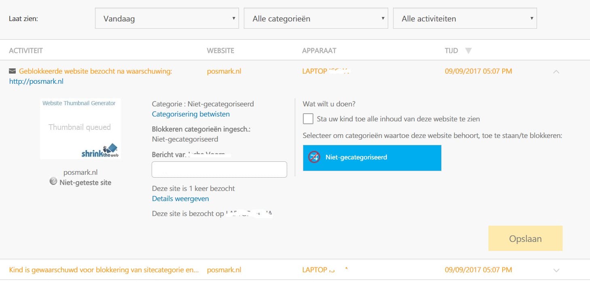
Task: Open the Alle activiteiten dropdown
Action: (x=465, y=19)
